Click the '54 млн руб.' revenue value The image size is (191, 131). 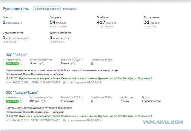tap(58, 22)
